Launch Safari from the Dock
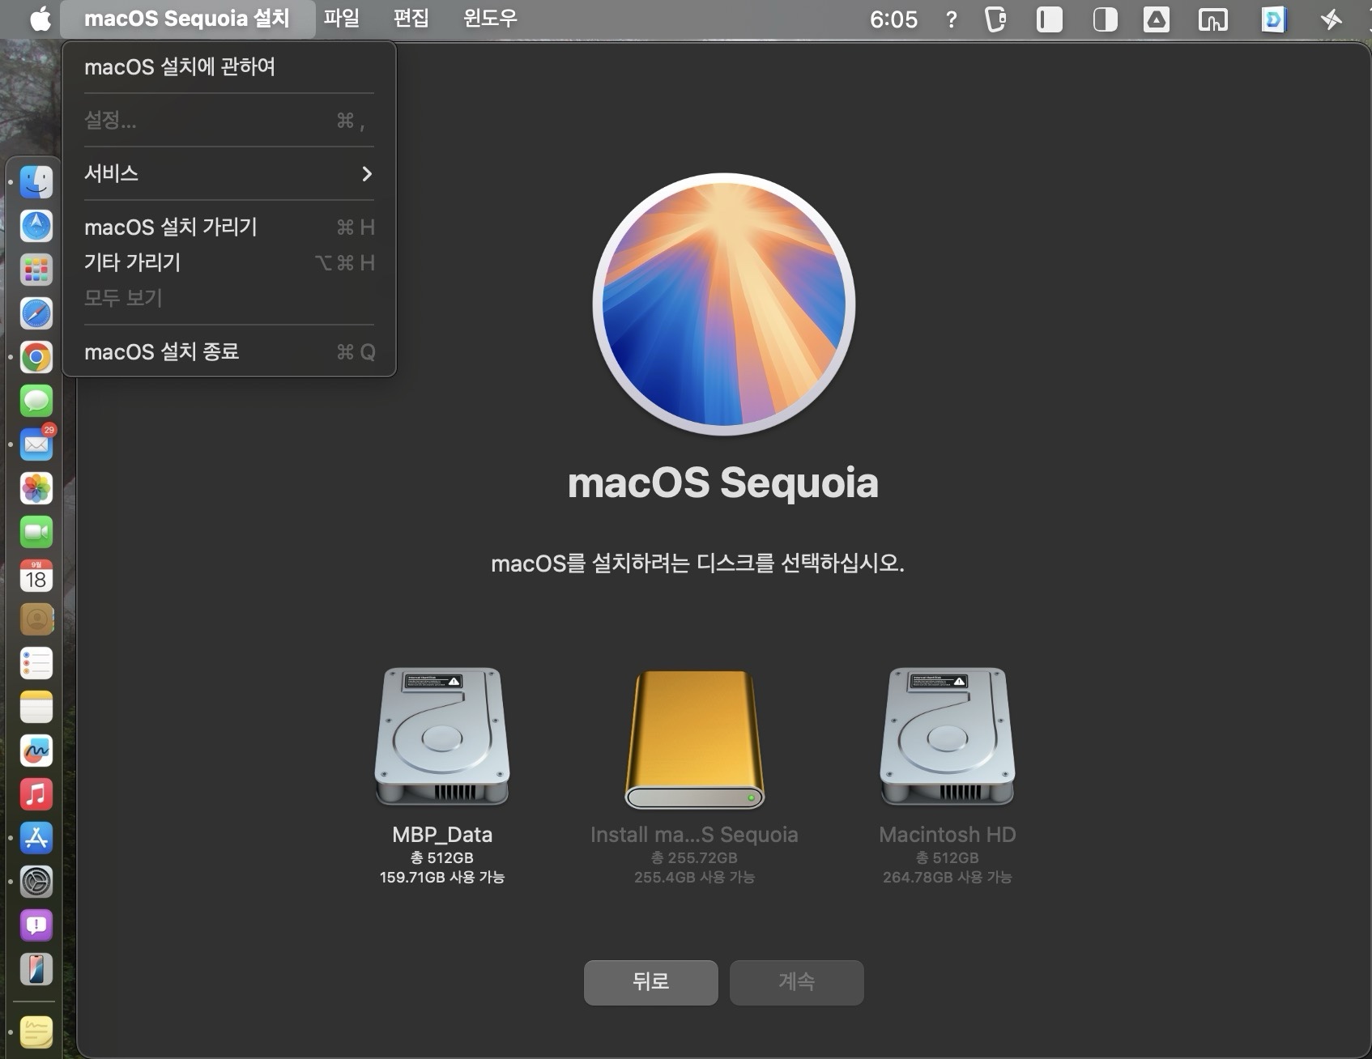The height and width of the screenshot is (1059, 1372). pyautogui.click(x=36, y=313)
